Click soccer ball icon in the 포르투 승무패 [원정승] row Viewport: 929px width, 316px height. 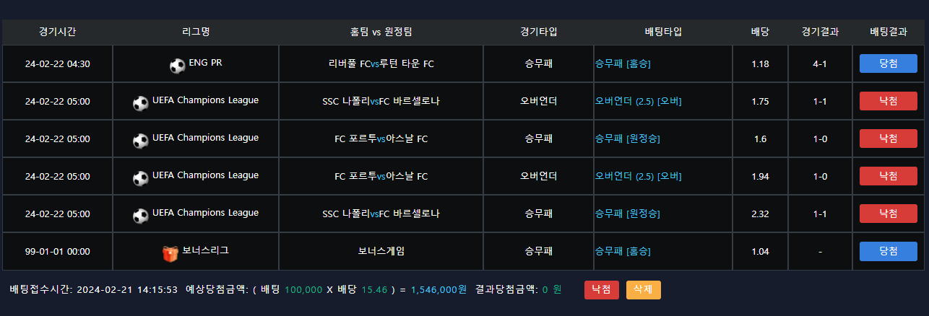pos(141,141)
